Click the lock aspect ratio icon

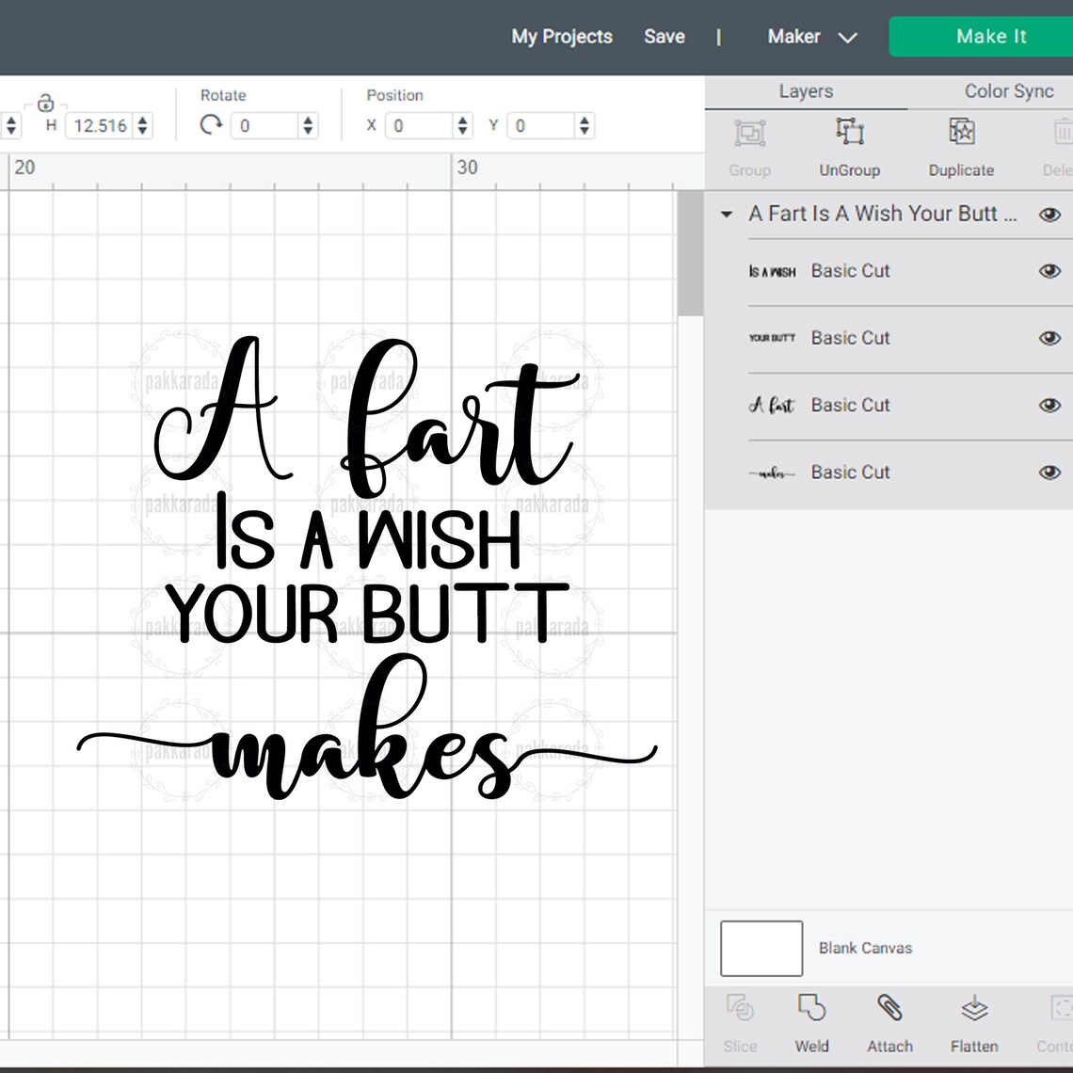point(44,101)
